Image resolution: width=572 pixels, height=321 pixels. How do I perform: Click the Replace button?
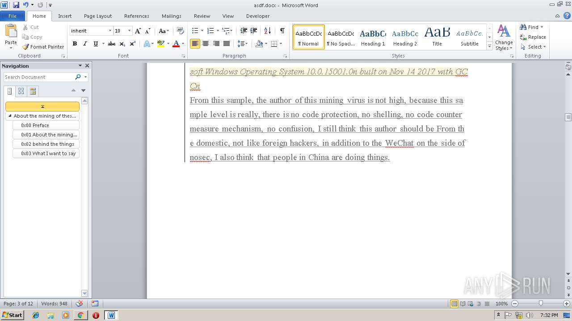533,37
